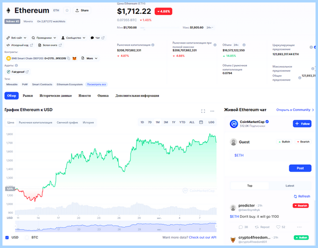Add Ethereum to watchlist via star icon
This screenshot has width=318, height=248.
67,11
